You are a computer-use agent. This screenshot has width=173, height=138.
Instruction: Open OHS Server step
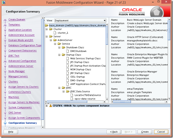pyautogui.click(x=15, y=113)
